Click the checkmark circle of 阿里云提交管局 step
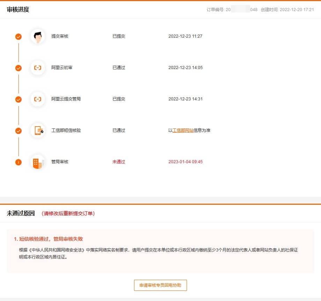Image resolution: width=321 pixels, height=301 pixels. (x=18, y=99)
